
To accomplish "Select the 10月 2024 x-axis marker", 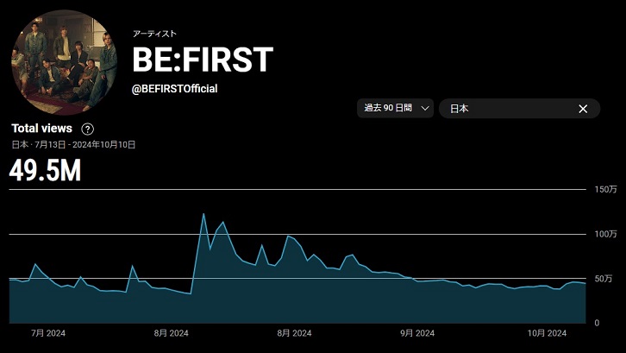I will 546,333.
